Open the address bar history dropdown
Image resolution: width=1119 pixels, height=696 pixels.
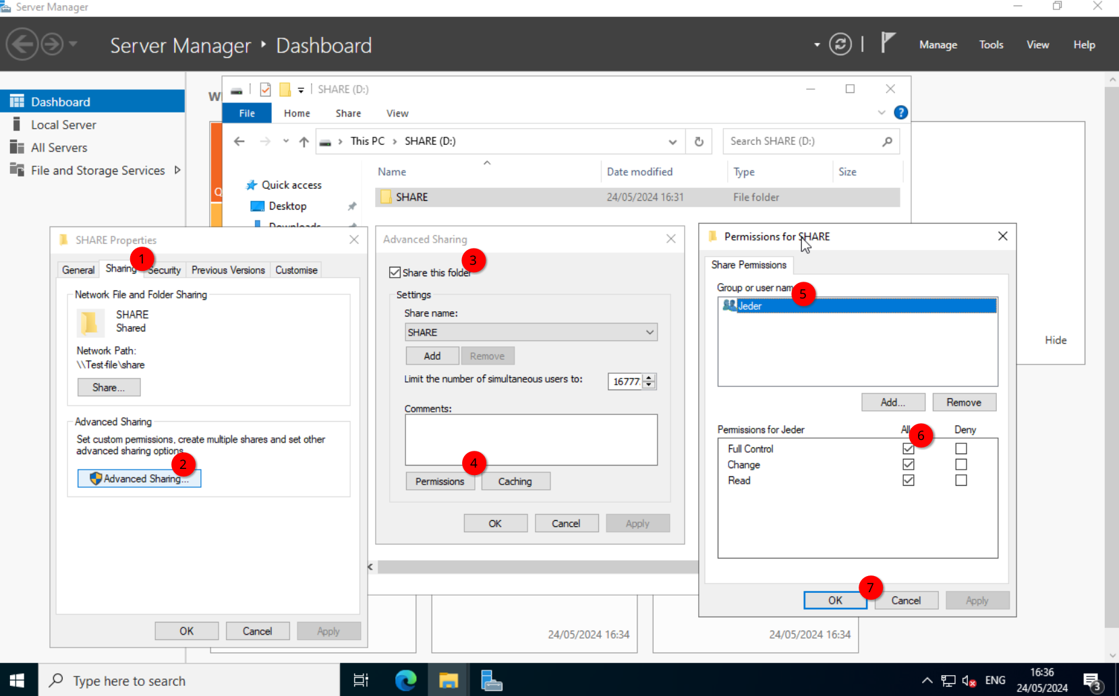coord(672,141)
